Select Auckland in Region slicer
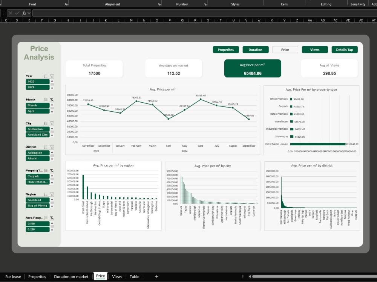377x282 pixels. click(37, 200)
